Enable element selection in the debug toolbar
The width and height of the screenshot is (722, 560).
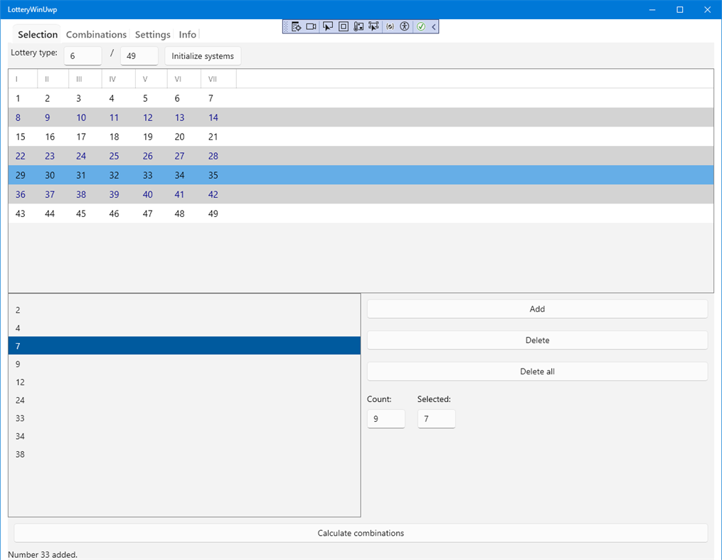tap(328, 26)
